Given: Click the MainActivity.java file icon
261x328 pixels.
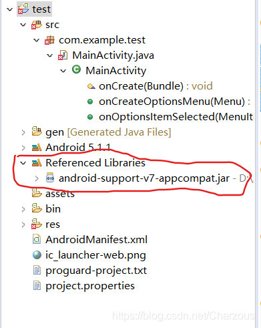Looking at the screenshot, I should click(x=63, y=55).
